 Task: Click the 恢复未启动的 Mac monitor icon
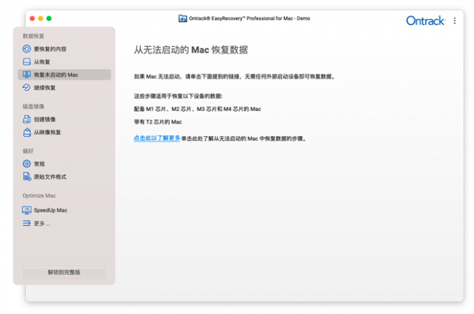26,75
